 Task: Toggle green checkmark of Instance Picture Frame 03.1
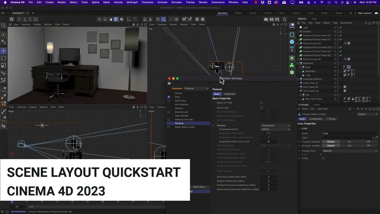[x=341, y=35]
